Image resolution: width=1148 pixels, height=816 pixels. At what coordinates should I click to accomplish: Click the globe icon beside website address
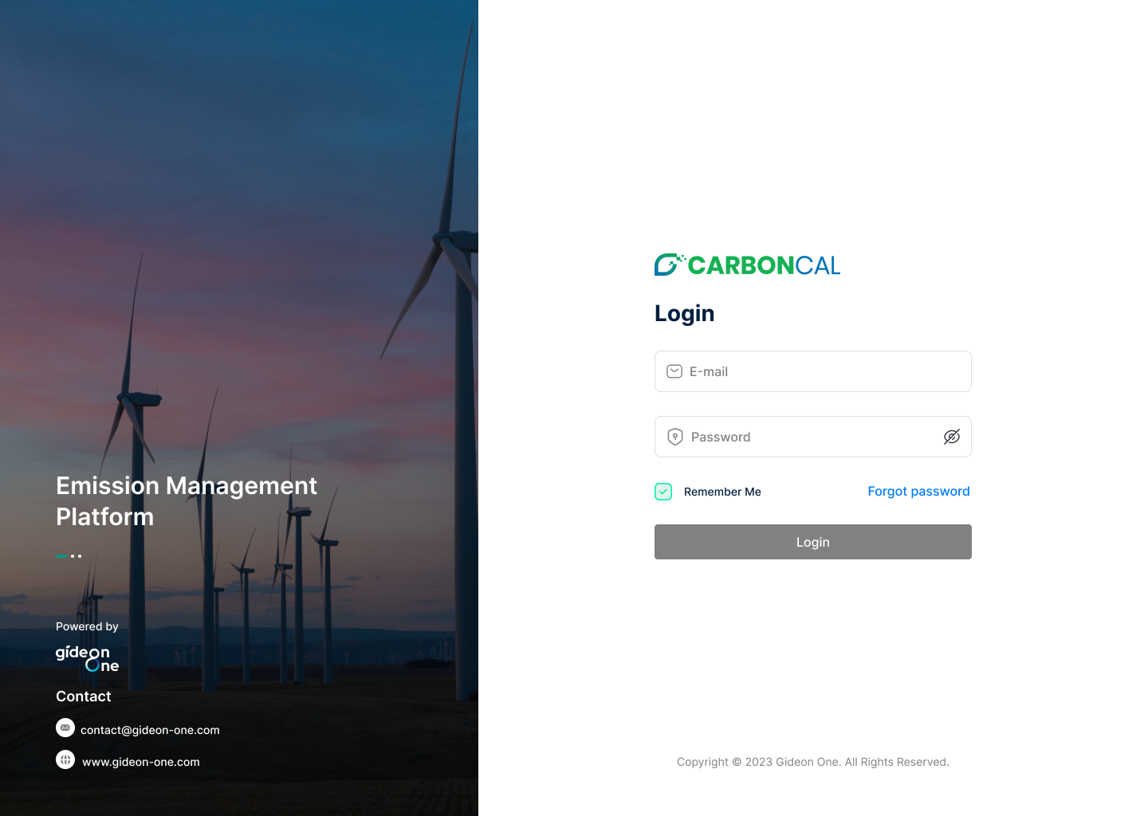tap(65, 760)
